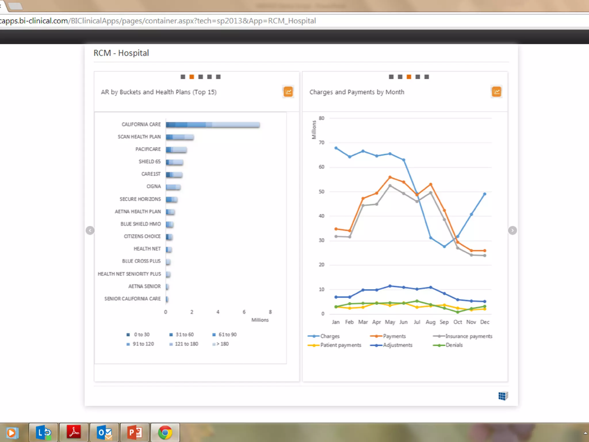Select last page dot in right panel
Image resolution: width=589 pixels, height=442 pixels.
click(x=427, y=77)
